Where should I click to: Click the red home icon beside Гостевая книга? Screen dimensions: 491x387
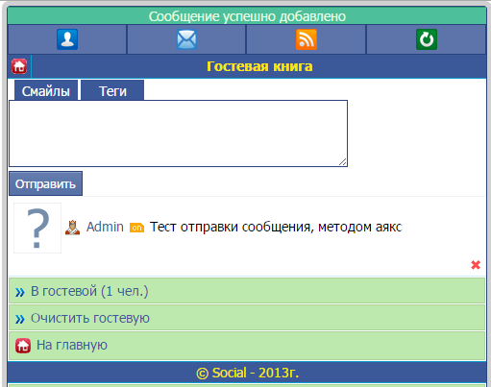point(19,66)
